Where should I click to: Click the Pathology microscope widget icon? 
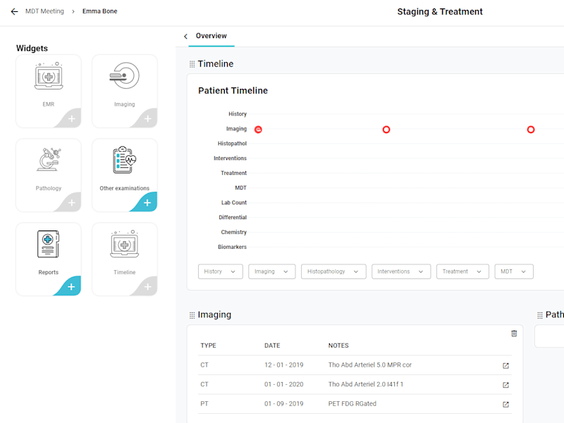pyautogui.click(x=49, y=159)
